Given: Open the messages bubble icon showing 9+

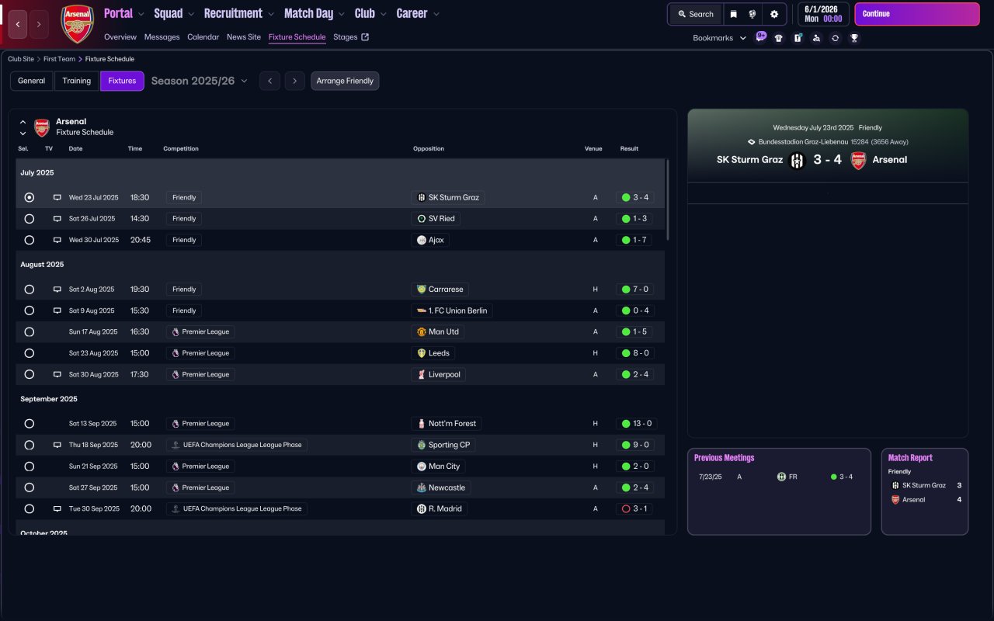Looking at the screenshot, I should (x=760, y=37).
